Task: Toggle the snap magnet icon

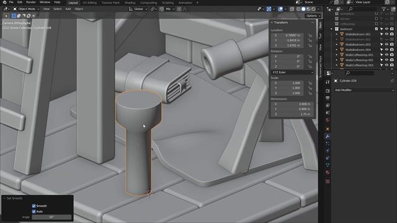Action: [x=162, y=9]
